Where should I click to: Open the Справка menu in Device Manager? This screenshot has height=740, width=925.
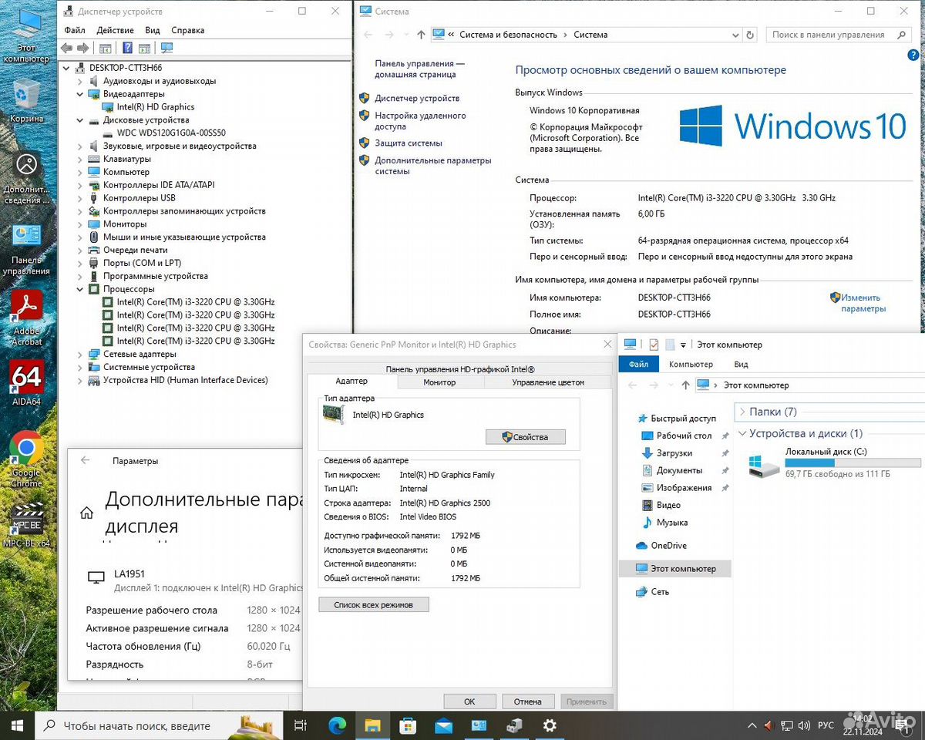[188, 30]
